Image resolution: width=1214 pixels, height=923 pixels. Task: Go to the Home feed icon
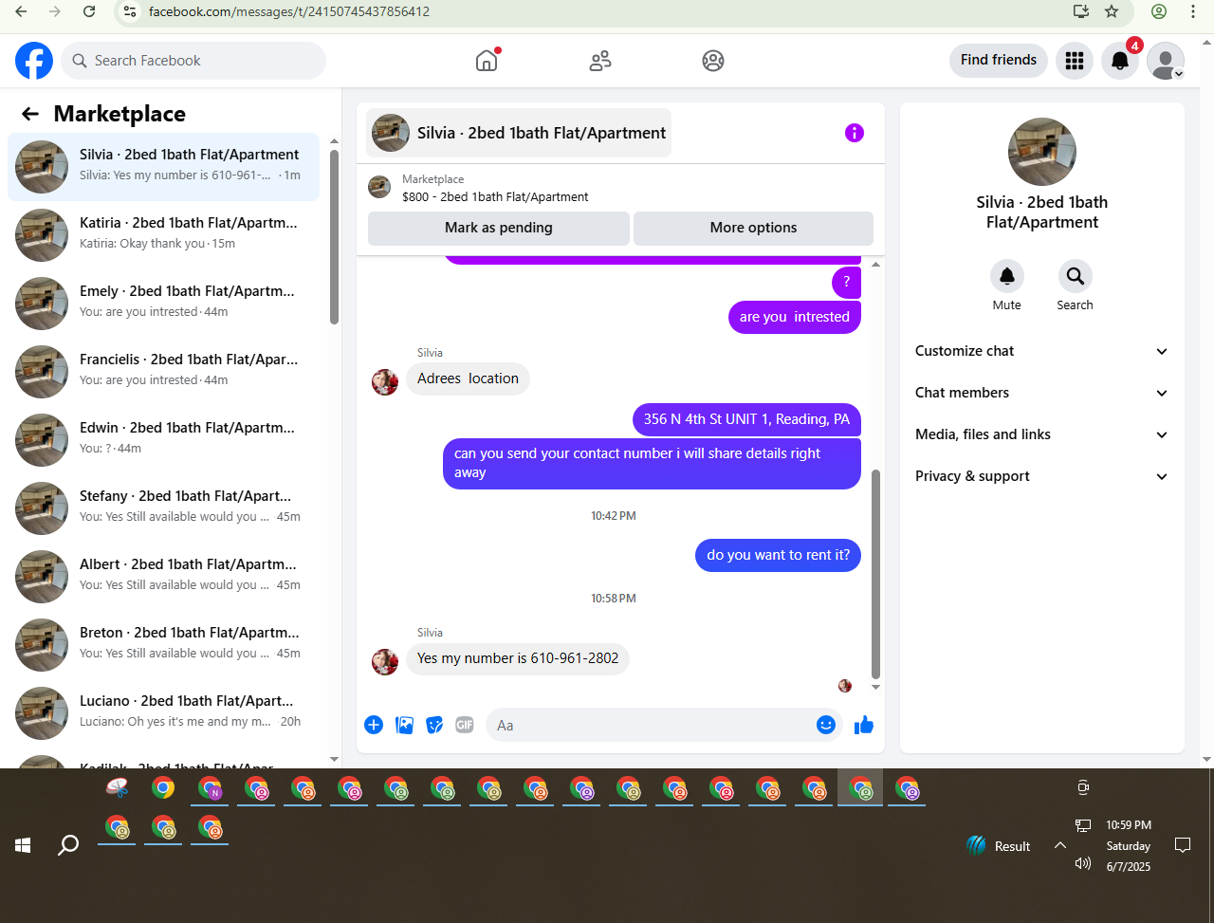[x=487, y=61]
